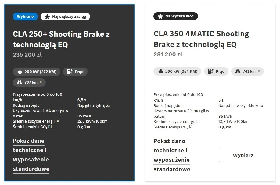
Task: Click the charging station icon on CLA 350 card
Action: pyautogui.click(x=210, y=72)
